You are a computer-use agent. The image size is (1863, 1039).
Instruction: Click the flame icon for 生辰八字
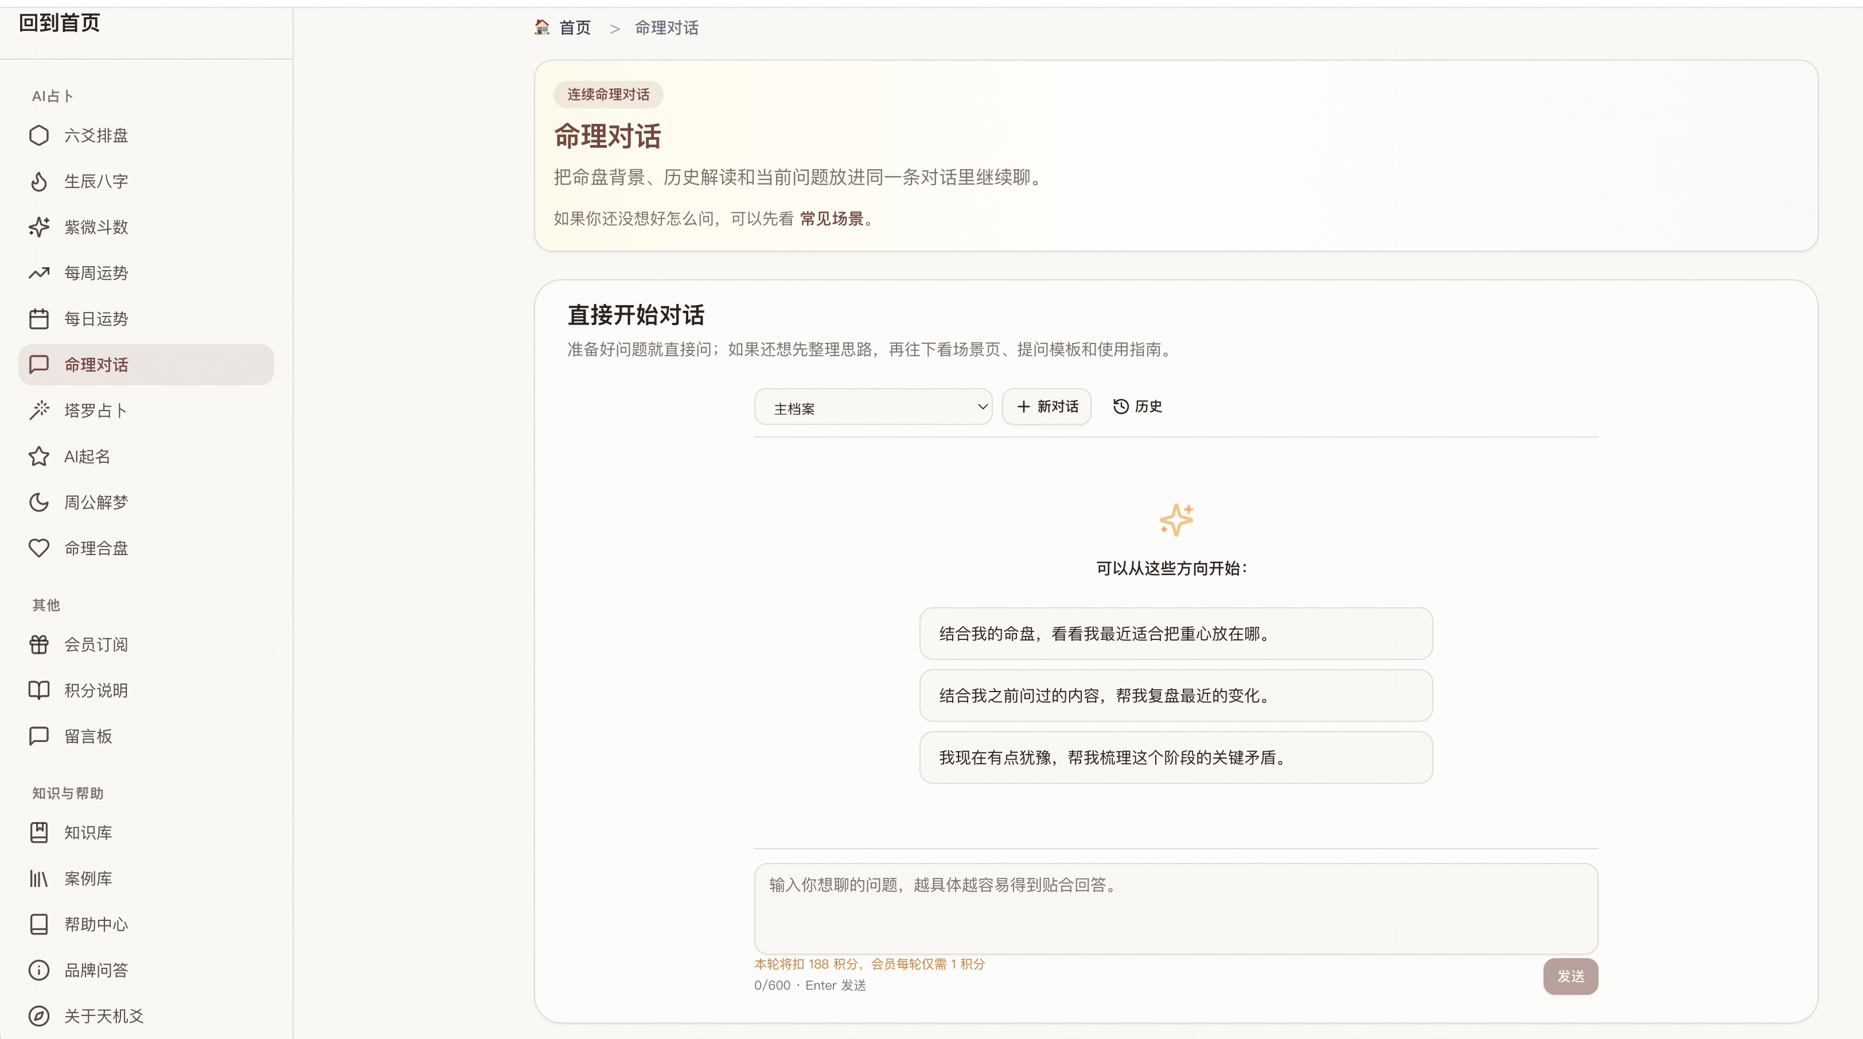click(x=39, y=182)
